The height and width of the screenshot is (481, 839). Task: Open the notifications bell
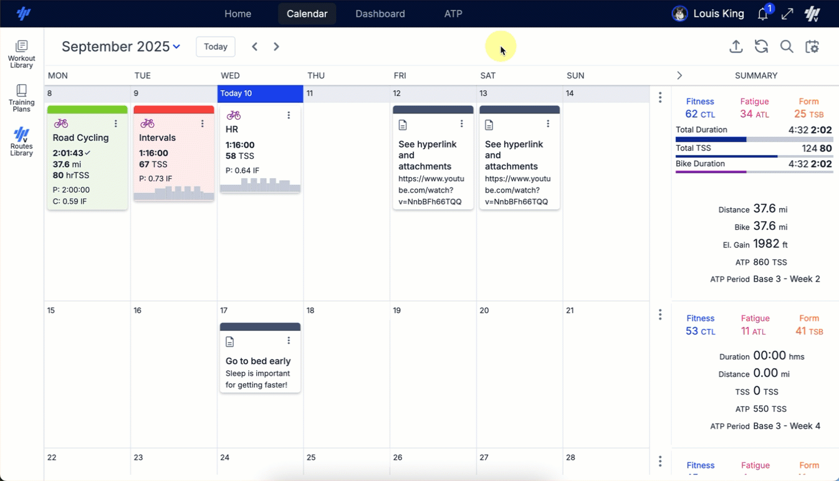(763, 14)
